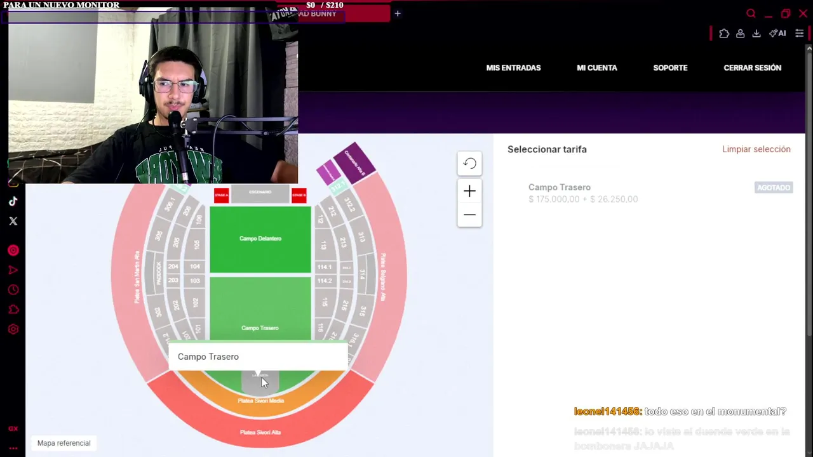
Task: Go to Mis Entradas
Action: (513, 68)
